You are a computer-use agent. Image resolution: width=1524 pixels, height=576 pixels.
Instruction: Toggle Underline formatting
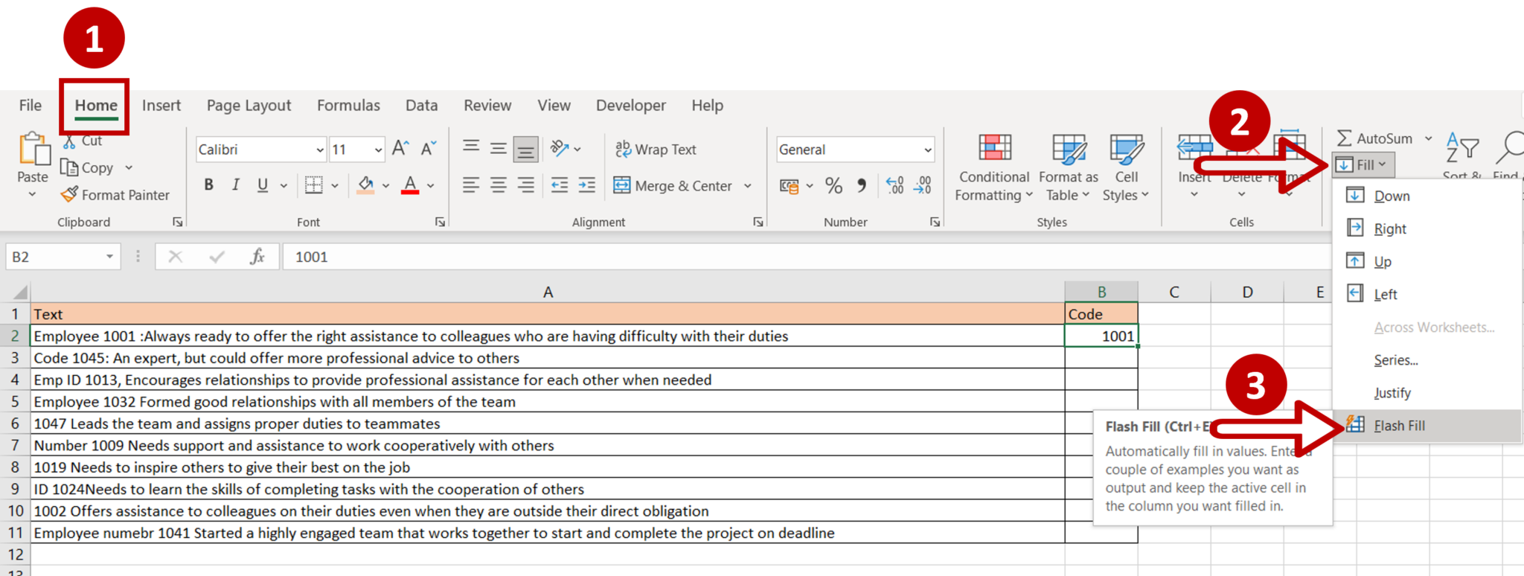(x=263, y=185)
